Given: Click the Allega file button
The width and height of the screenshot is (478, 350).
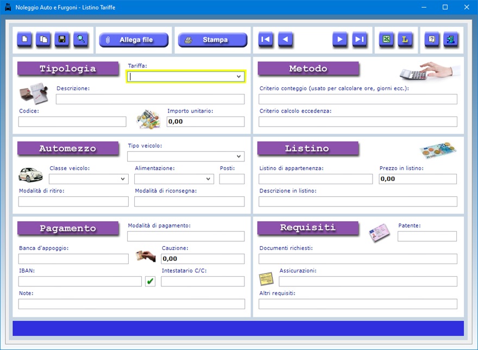Looking at the screenshot, I should 134,40.
